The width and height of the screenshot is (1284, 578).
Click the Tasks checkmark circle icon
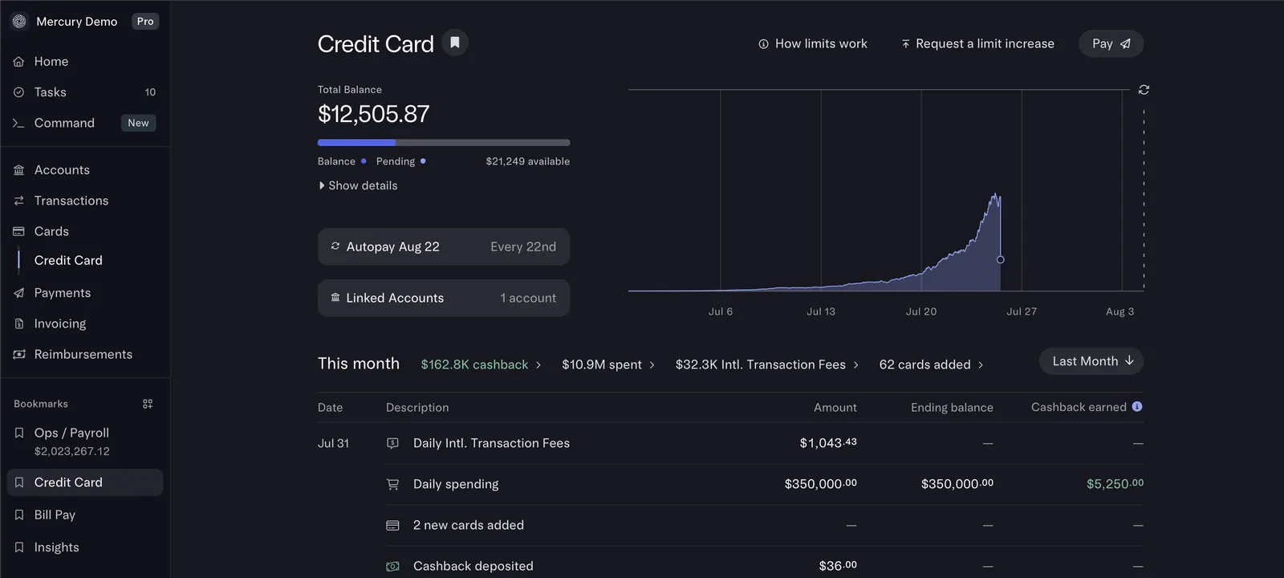19,92
